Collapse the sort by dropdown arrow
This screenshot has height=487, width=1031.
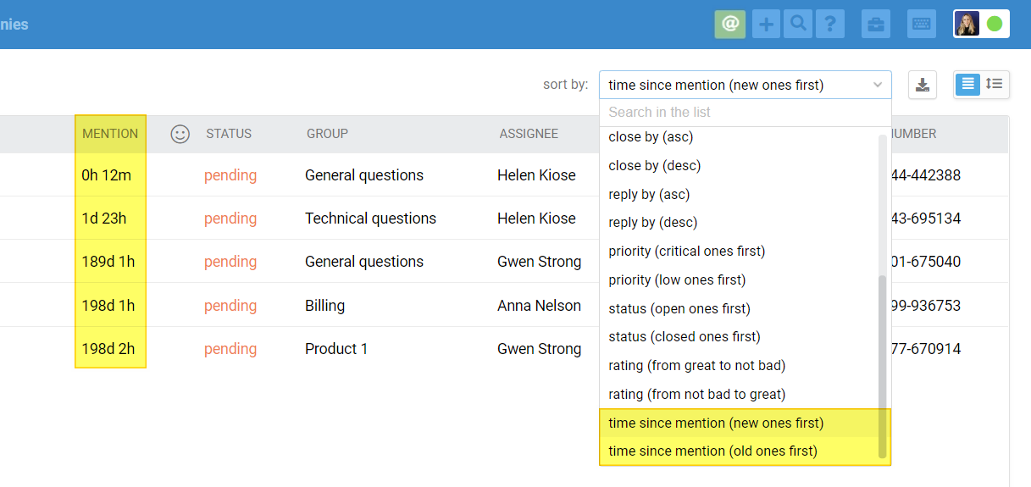click(x=878, y=85)
